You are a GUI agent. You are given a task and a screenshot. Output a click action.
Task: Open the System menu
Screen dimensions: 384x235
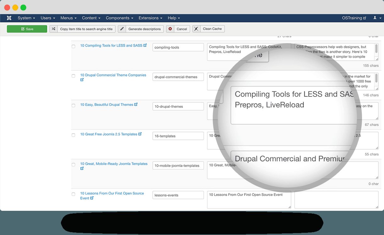click(x=26, y=18)
